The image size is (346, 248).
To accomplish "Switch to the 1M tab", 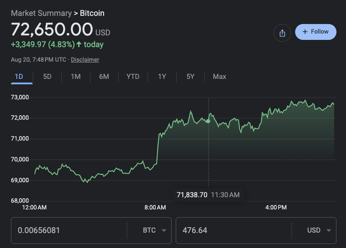I will pos(76,77).
